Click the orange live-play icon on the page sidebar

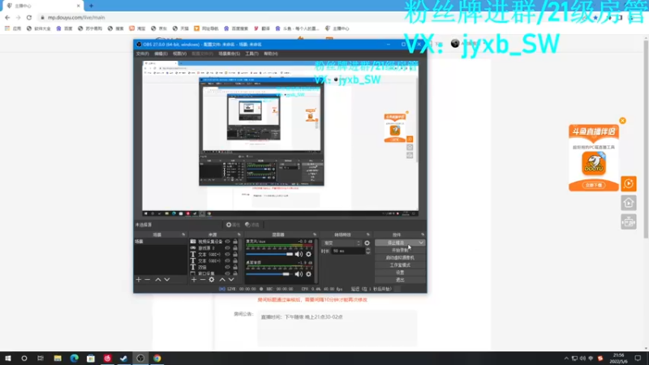[628, 184]
